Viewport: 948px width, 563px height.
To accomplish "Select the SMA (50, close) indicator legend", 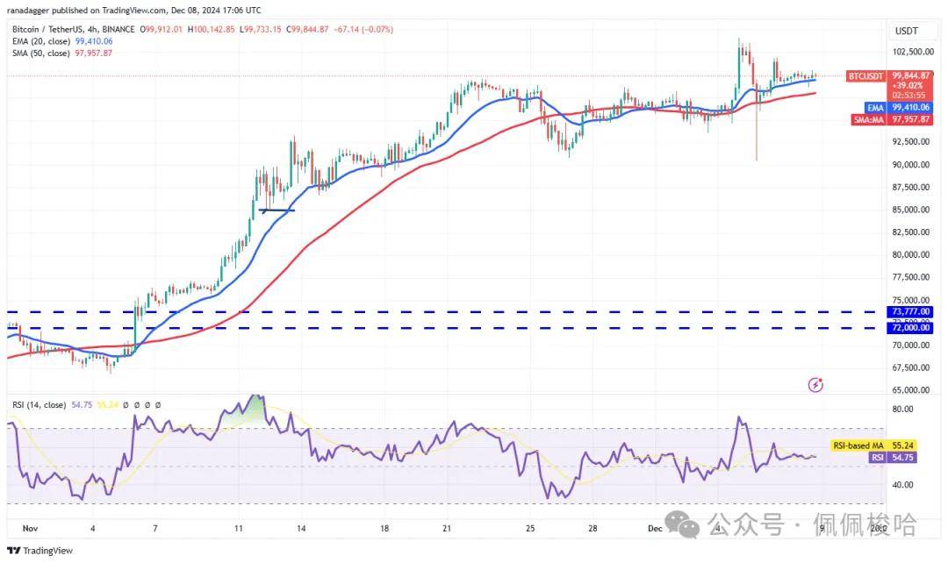I will coord(62,53).
